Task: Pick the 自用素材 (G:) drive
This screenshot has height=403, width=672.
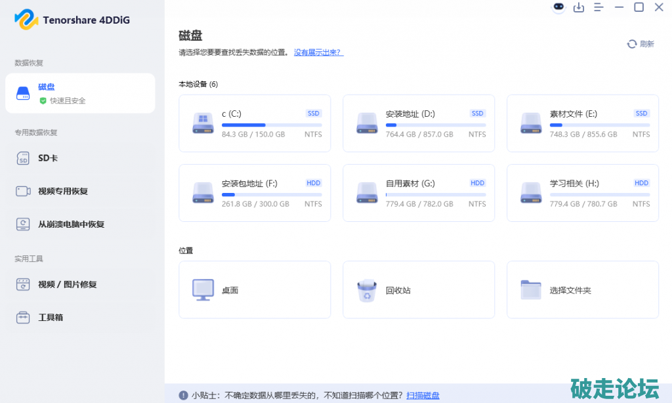Action: coord(419,193)
